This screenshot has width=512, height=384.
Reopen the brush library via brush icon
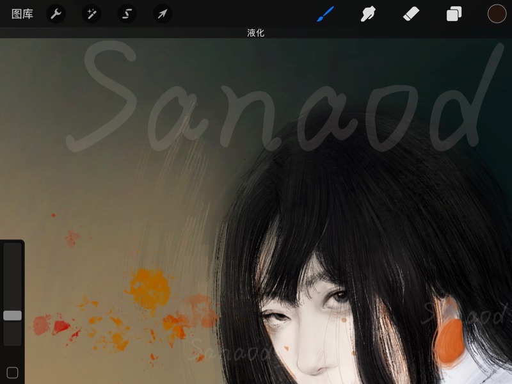(325, 13)
